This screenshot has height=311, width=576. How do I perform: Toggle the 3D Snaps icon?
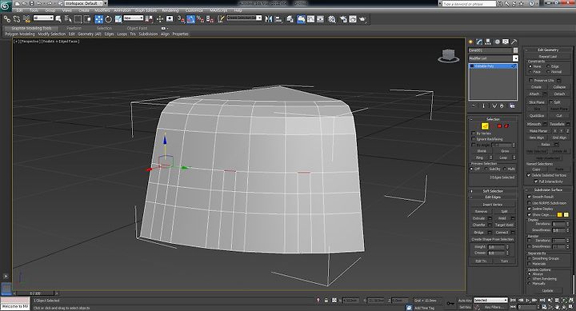(181, 19)
